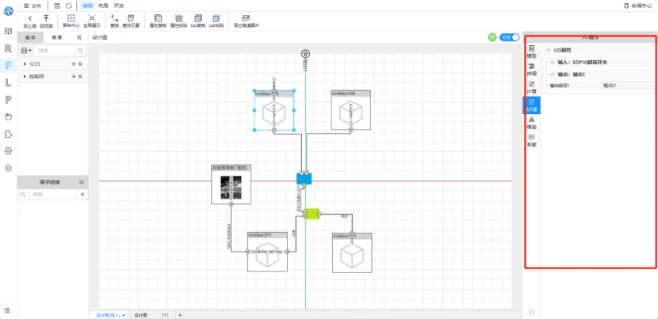658x319 pixels.
Task: Jump to top level (回顶层)
Action: pos(46,21)
